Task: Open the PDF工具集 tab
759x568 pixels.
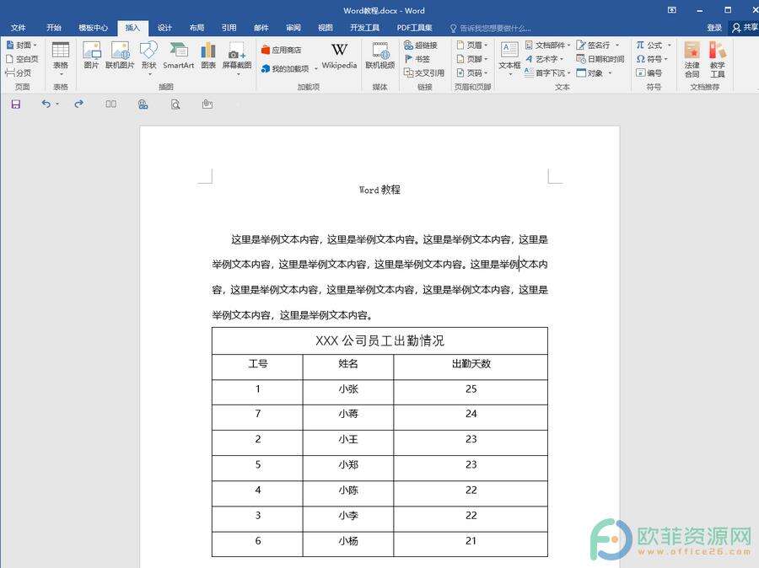Action: click(x=414, y=28)
